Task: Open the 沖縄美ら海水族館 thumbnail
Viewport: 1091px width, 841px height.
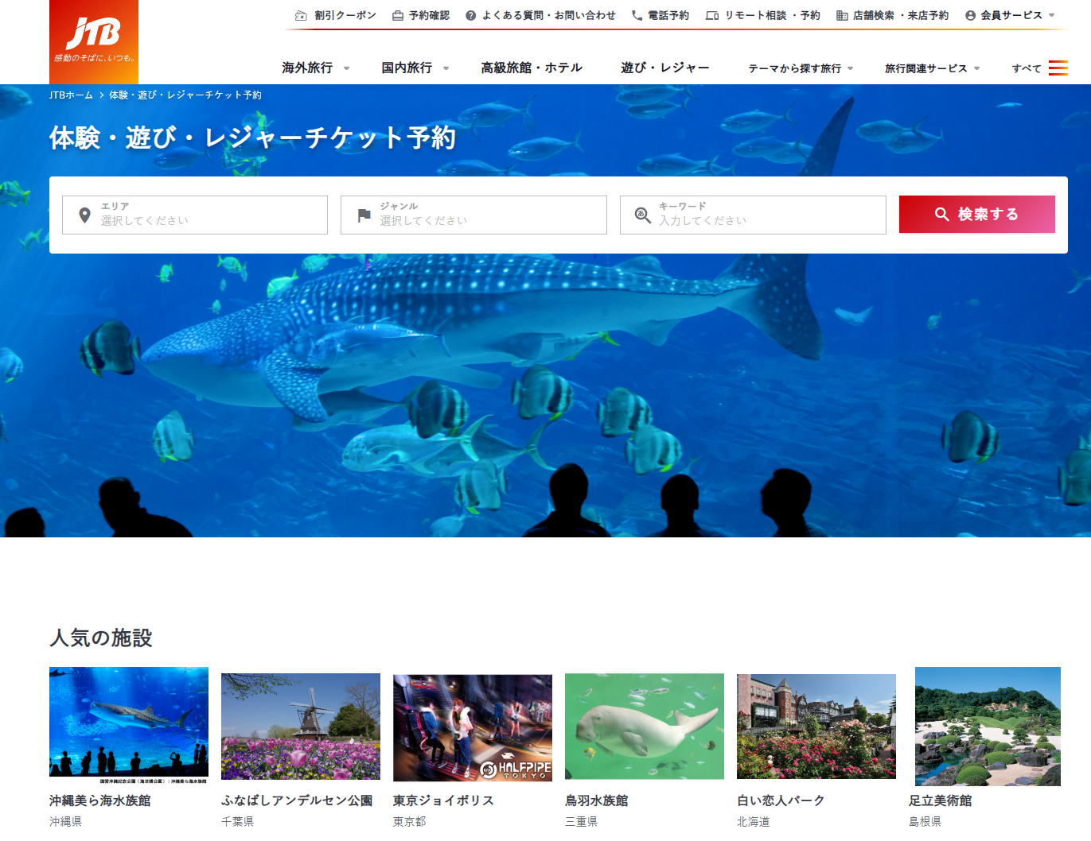Action: (129, 726)
